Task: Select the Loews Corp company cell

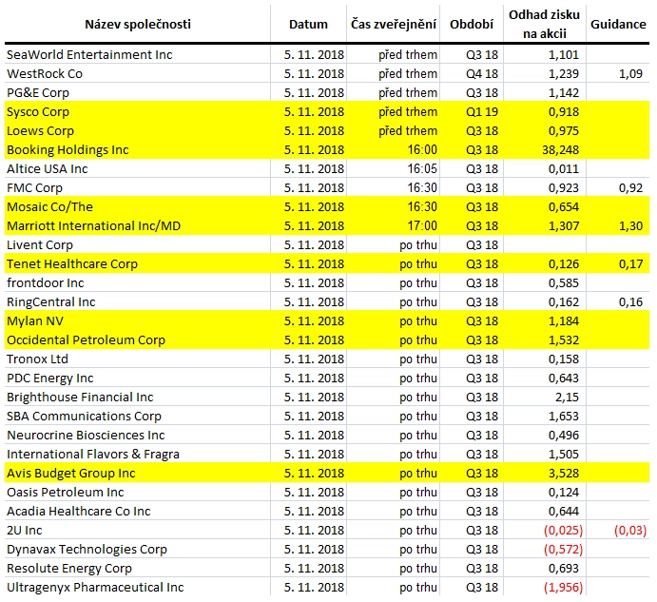Action: pos(138,131)
